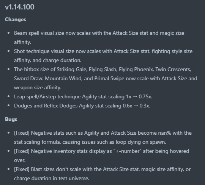The width and height of the screenshot is (205, 185).
Task: Click the Negative stats such as Agility line
Action: (x=103, y=133)
